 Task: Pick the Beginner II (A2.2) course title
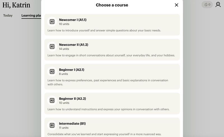pos(73,99)
